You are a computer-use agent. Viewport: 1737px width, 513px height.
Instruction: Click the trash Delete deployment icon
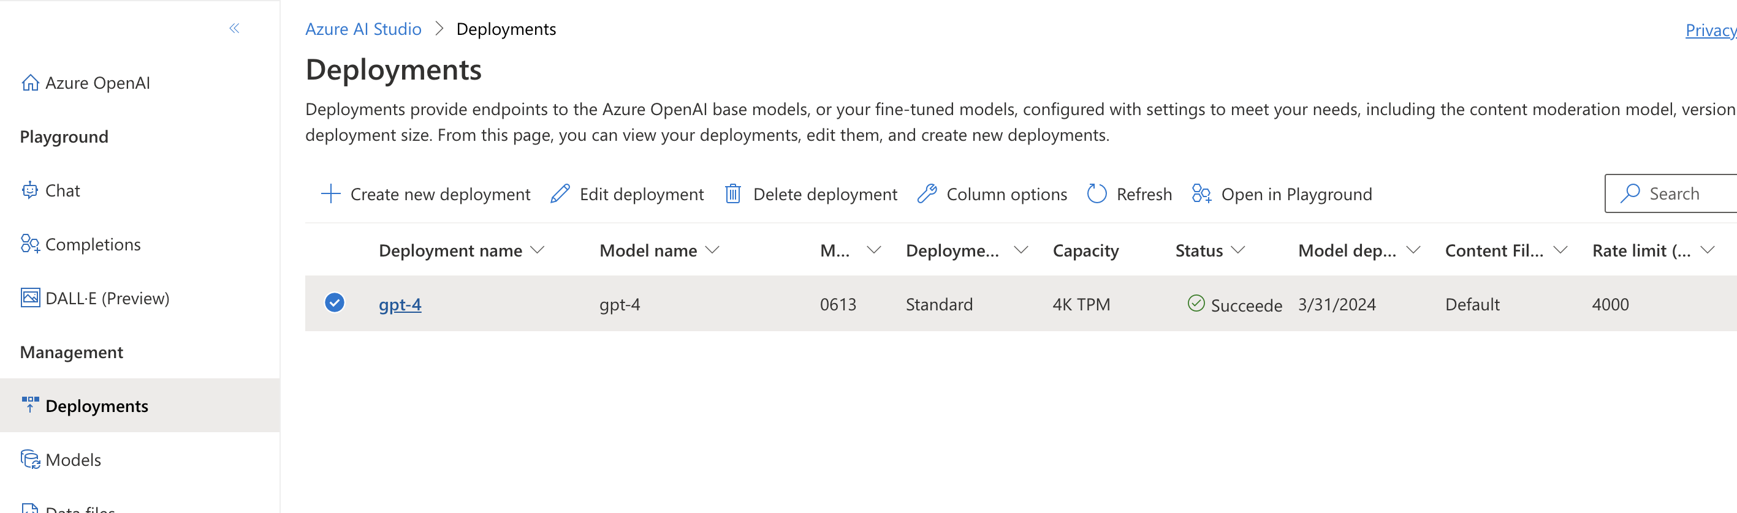point(733,194)
